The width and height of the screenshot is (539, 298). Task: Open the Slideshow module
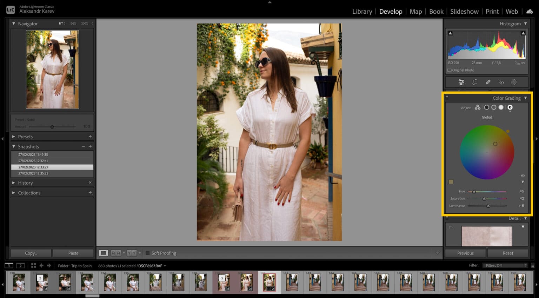[465, 12]
